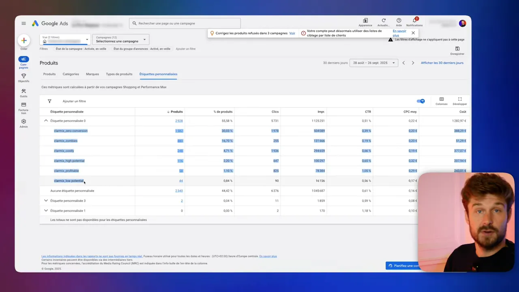Open Outils from the left sidebar
519x292 pixels.
tap(24, 93)
